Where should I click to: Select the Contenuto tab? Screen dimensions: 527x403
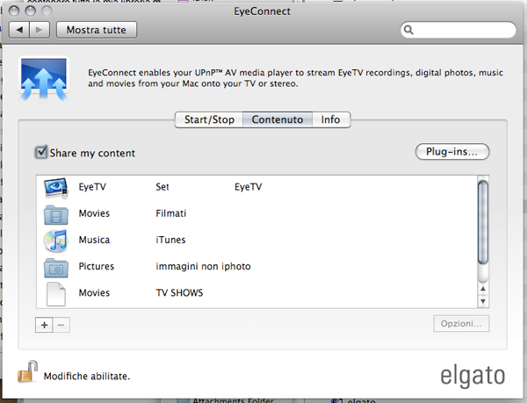(x=278, y=119)
